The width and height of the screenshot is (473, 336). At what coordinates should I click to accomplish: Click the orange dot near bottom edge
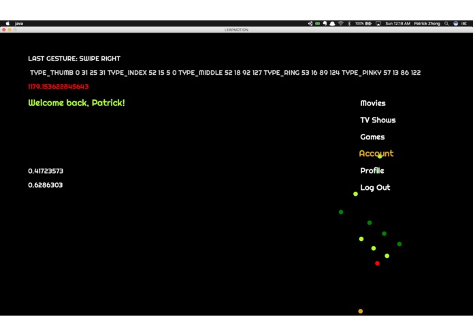(361, 311)
